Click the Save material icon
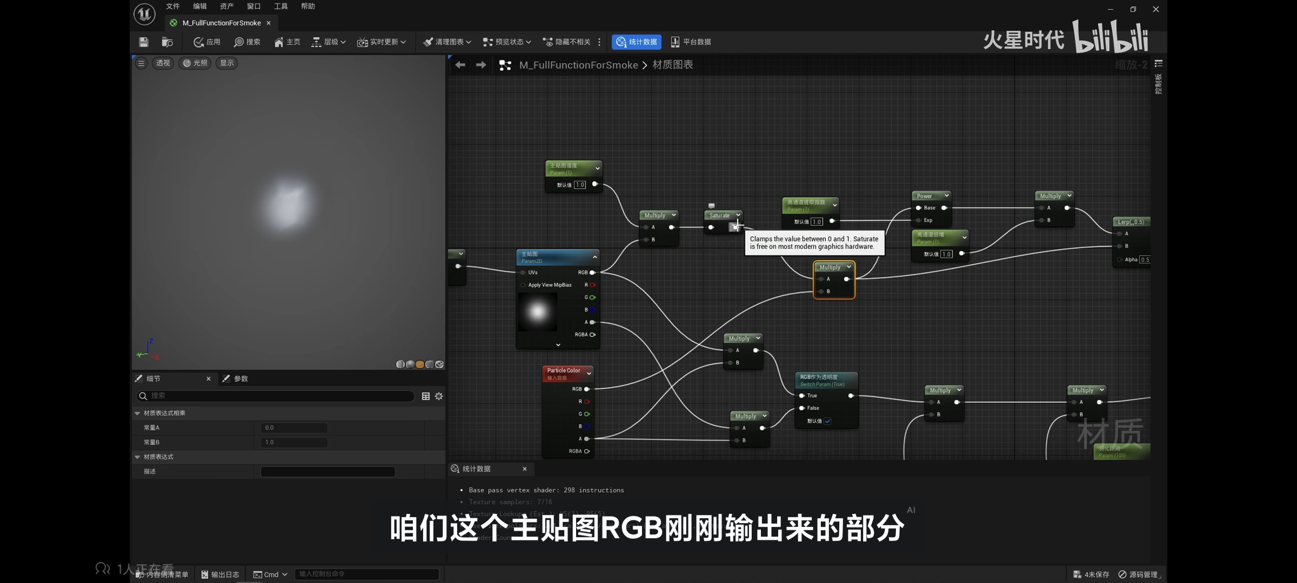1297x583 pixels. coord(143,42)
